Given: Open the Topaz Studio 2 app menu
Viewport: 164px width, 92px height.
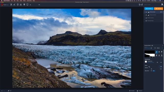Looking at the screenshot, I should pyautogui.click(x=7, y=1).
